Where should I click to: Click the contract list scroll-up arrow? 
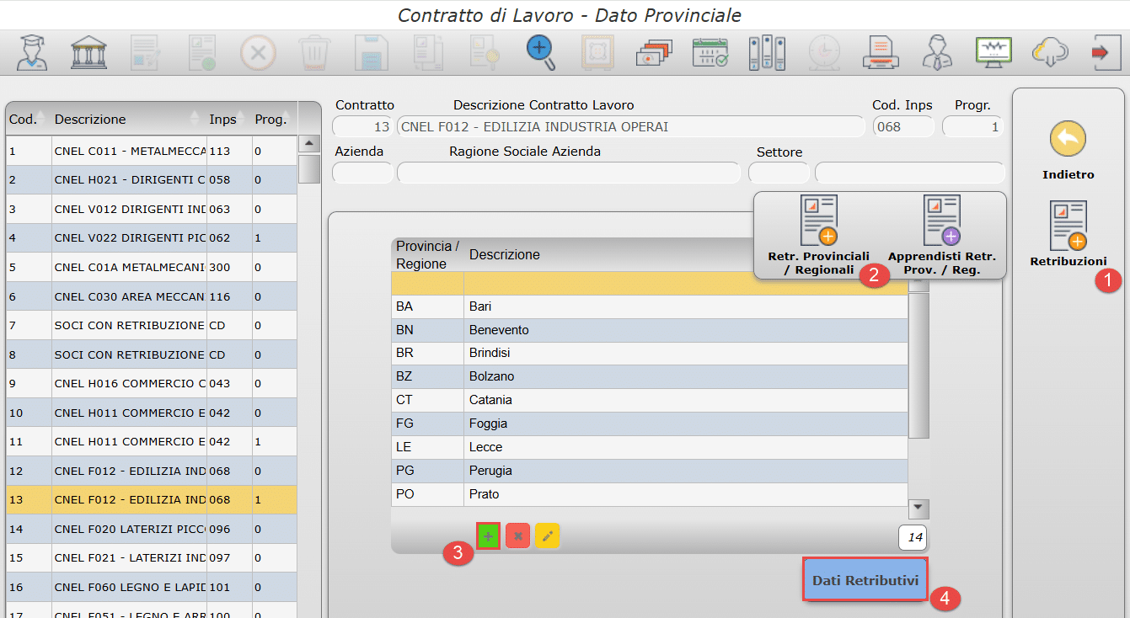pyautogui.click(x=309, y=144)
